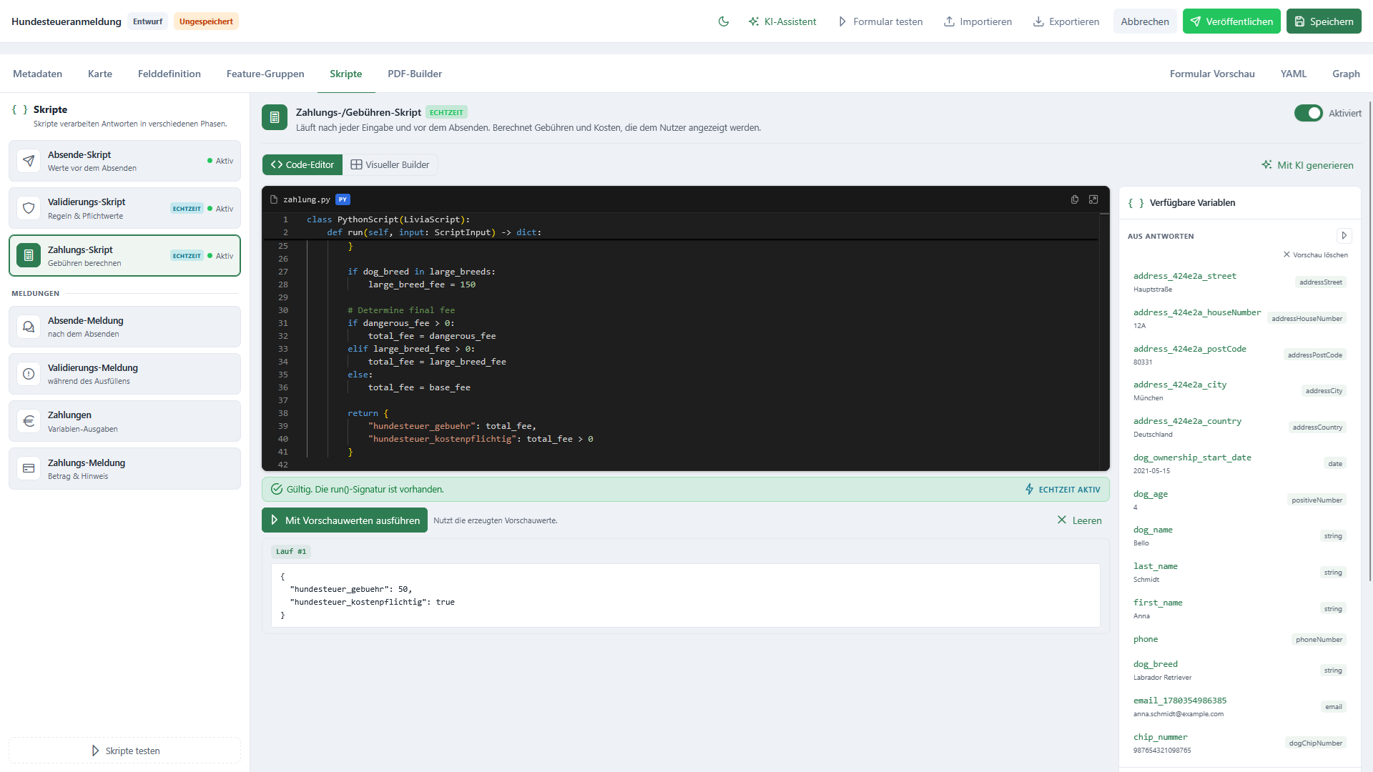Collapse the Aus Antworten panel arrow

(x=1344, y=236)
